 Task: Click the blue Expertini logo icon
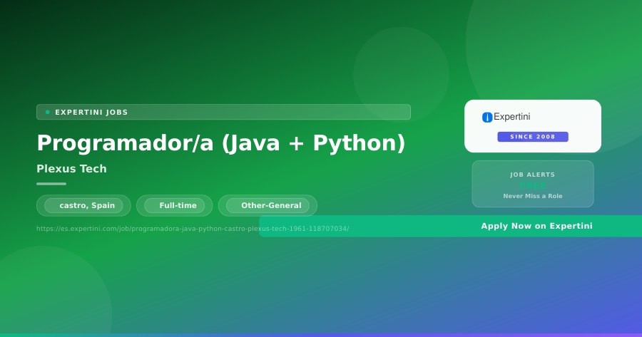click(x=487, y=118)
